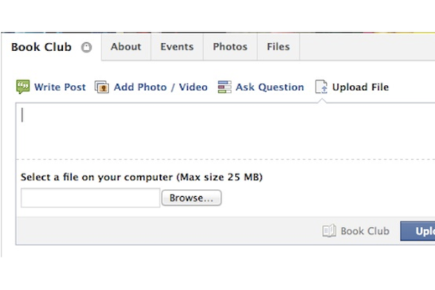
Task: Go to the Events tab
Action: coord(177,47)
